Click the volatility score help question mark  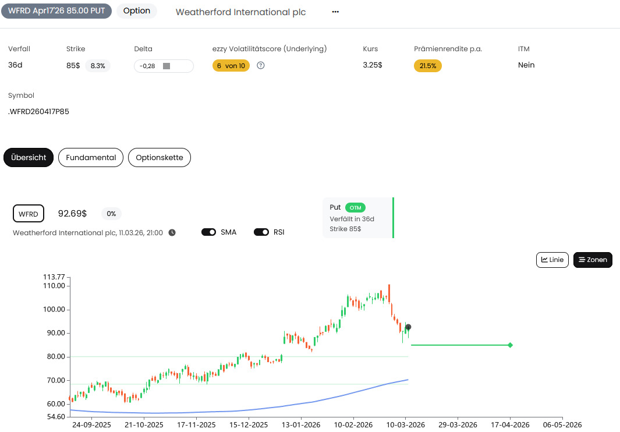[x=261, y=66]
